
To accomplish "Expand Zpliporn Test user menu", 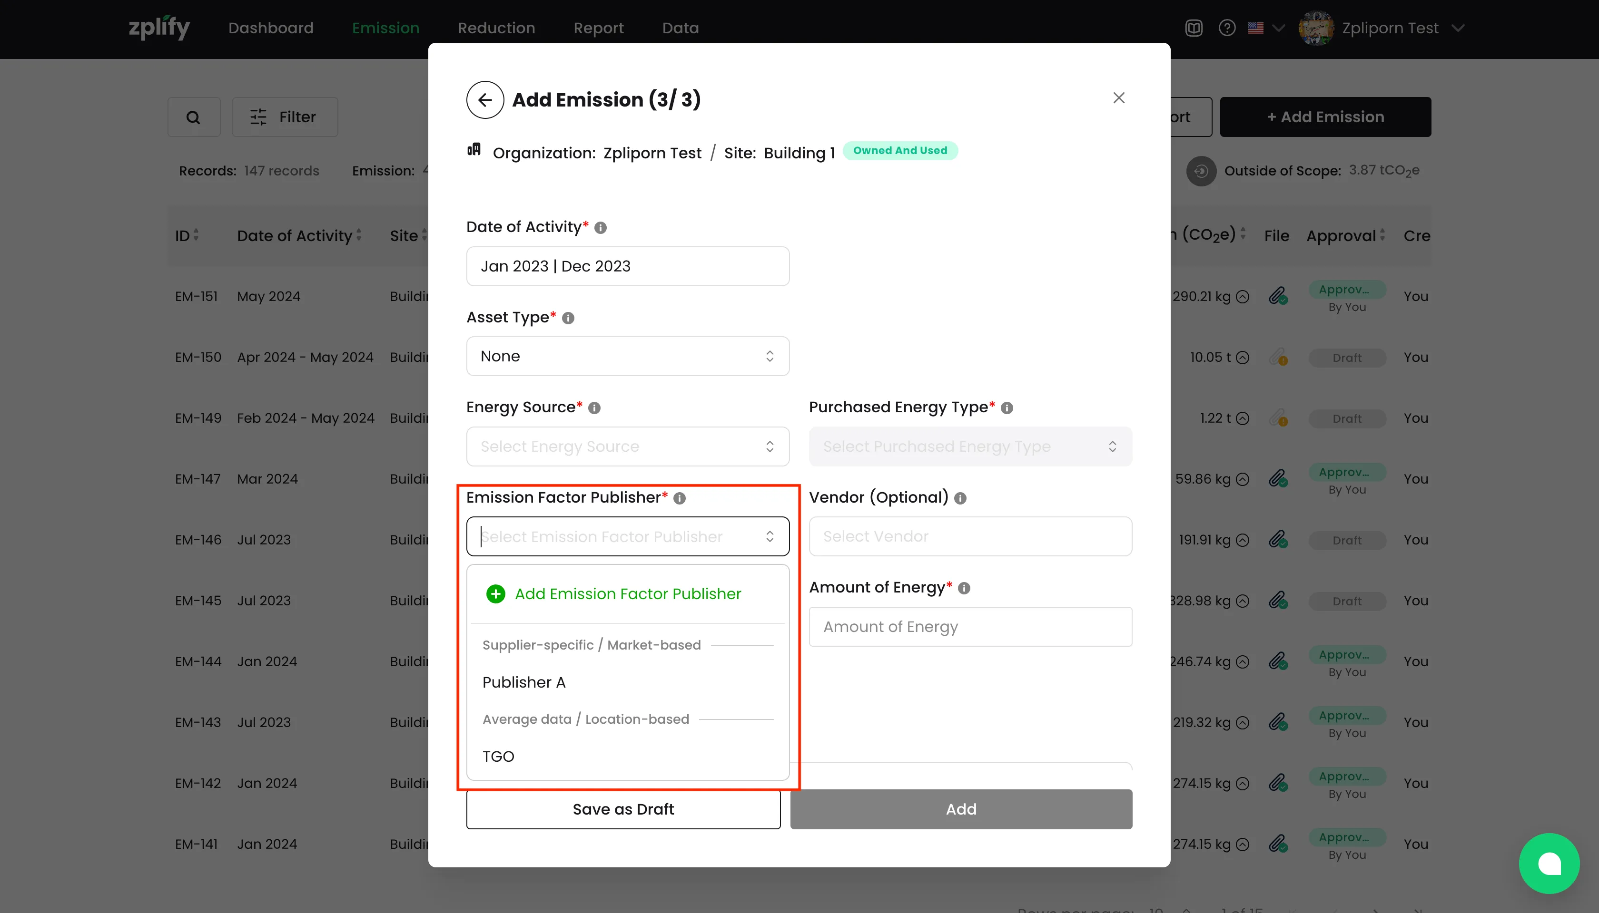I will pyautogui.click(x=1400, y=28).
